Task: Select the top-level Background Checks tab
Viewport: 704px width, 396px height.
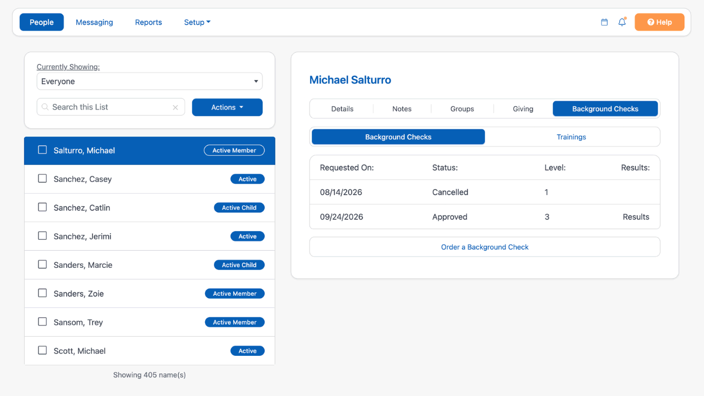Action: pos(605,109)
